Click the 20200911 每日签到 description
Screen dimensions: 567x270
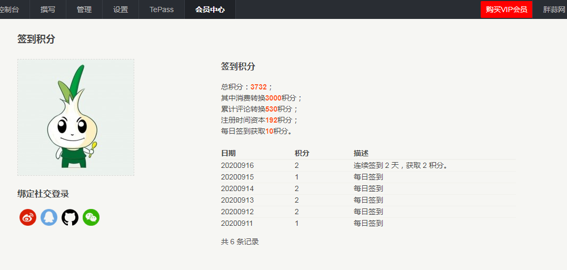coord(369,223)
